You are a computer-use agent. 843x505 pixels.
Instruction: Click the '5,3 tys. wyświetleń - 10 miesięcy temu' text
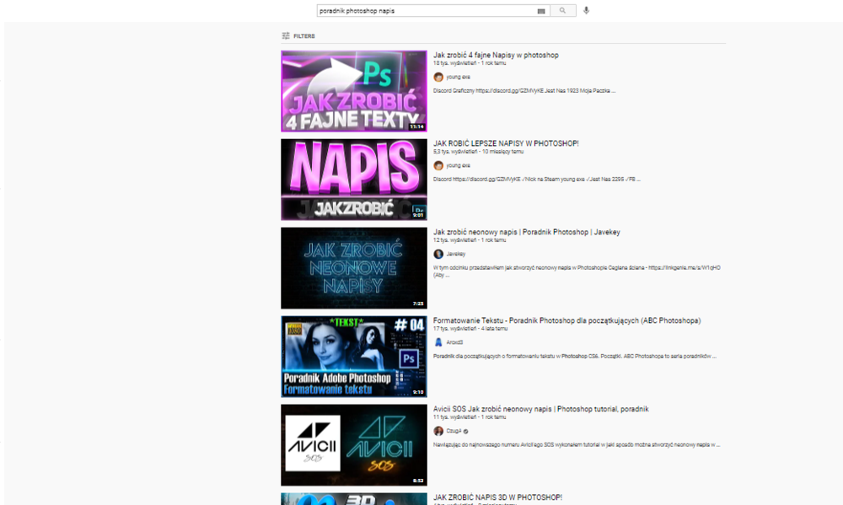[479, 152]
